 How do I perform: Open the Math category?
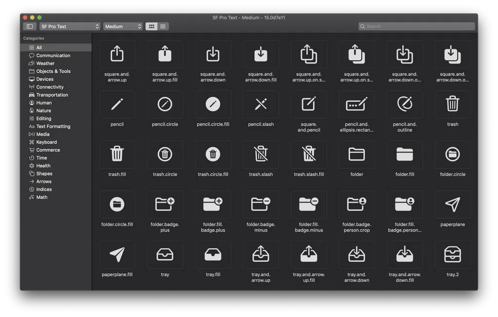pos(56,197)
